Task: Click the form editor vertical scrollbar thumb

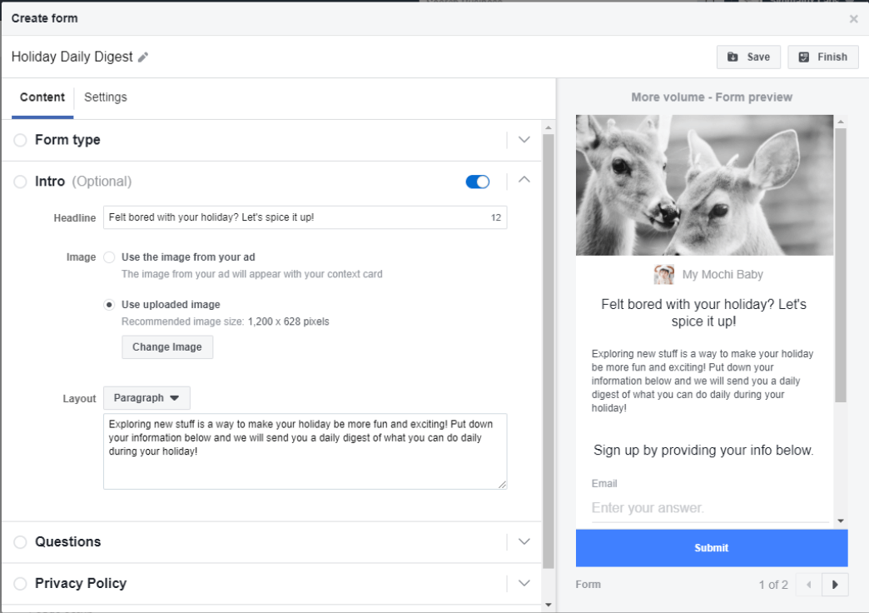Action: pyautogui.click(x=548, y=351)
